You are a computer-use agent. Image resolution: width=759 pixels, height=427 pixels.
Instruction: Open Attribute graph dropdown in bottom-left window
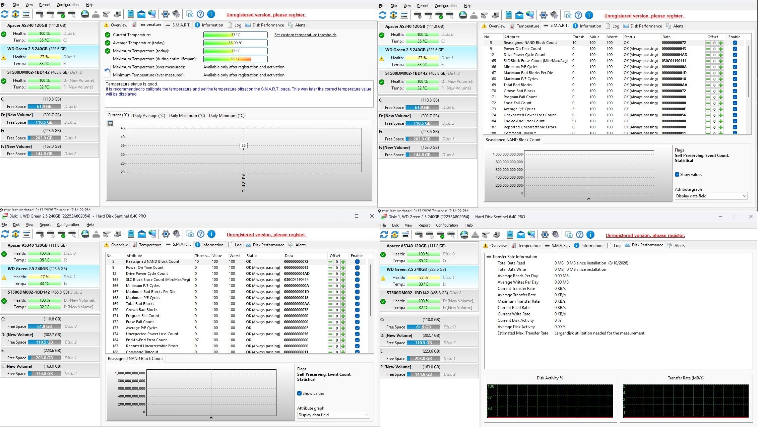(x=333, y=415)
